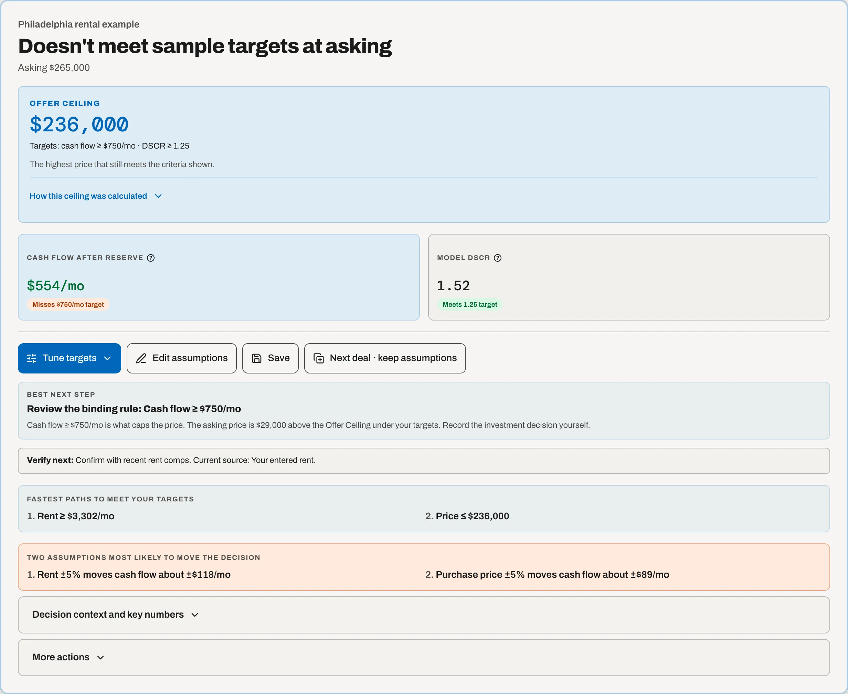
Task: Click the Price ≤ $236,000 path
Action: pos(467,516)
